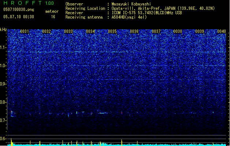
Task: Click the meteor count label
Action: pos(52,11)
